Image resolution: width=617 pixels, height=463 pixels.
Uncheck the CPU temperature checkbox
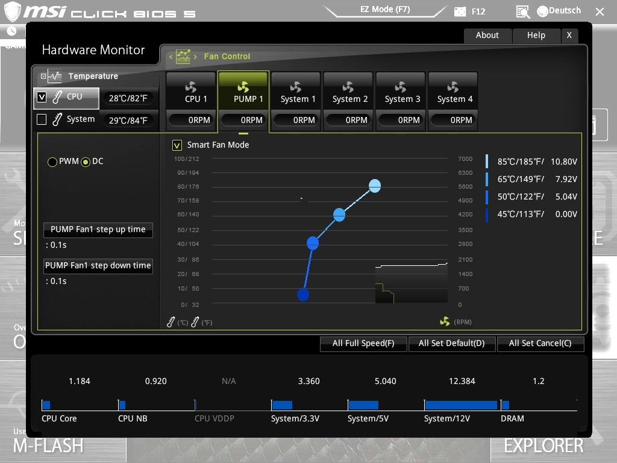click(42, 96)
